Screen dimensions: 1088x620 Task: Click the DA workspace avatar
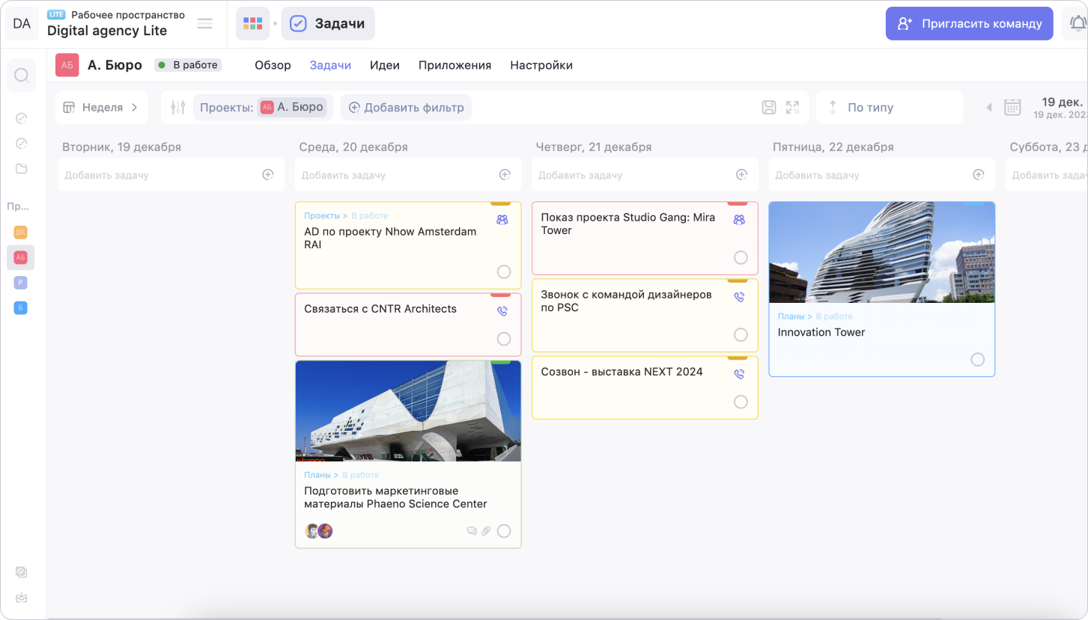tap(22, 24)
